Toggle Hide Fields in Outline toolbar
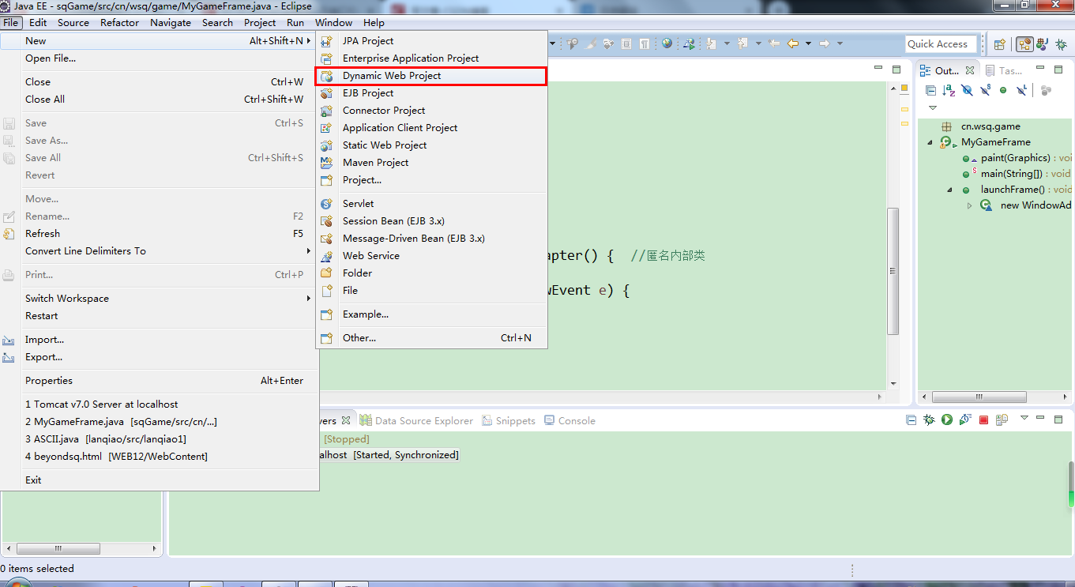1075x587 pixels. 967,90
